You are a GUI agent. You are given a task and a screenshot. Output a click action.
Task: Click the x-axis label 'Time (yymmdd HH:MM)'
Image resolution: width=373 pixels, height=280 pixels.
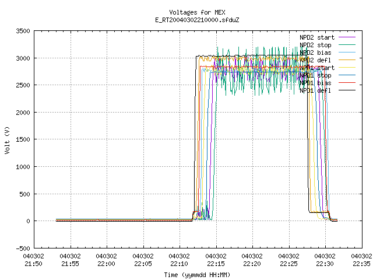[x=197, y=275]
